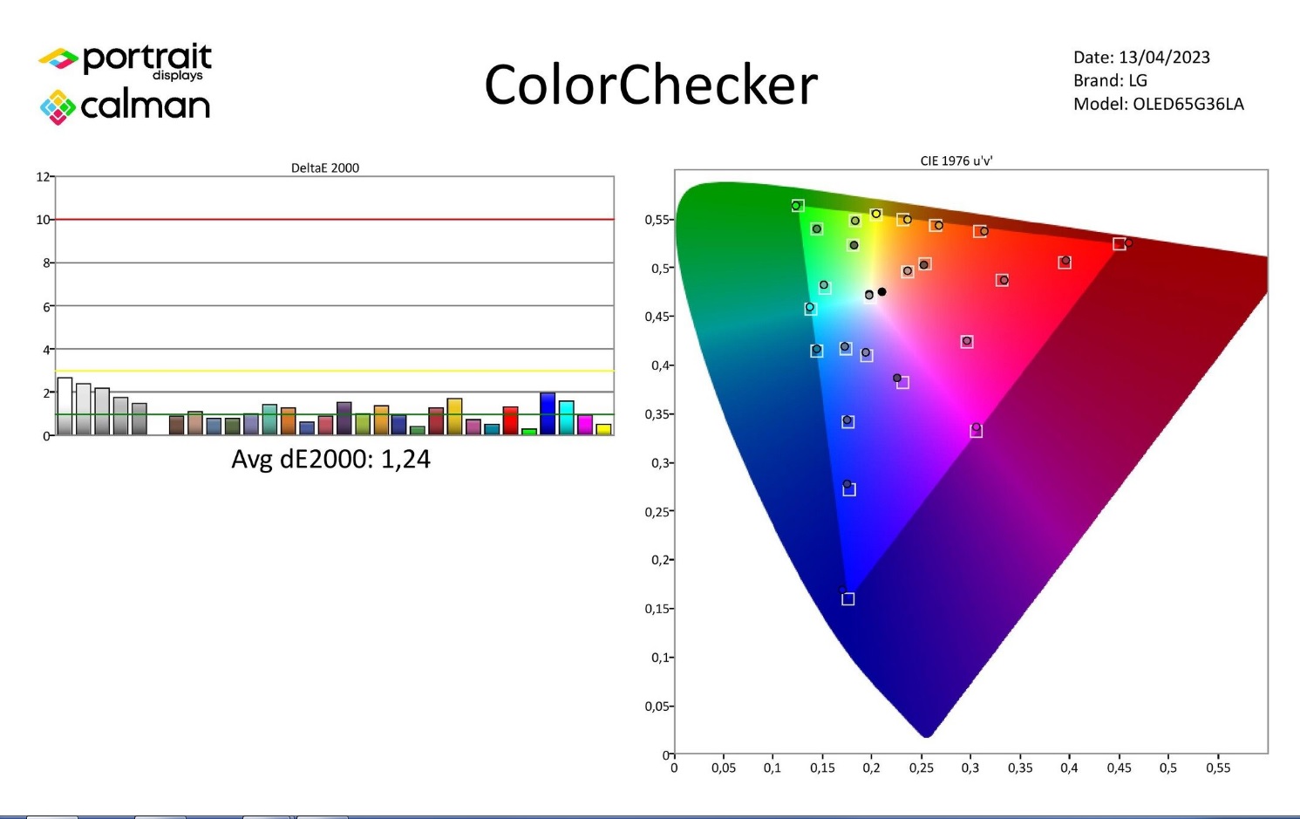Select the last yellow bar in DeltaE chart
Screen dimensions: 1300x819
pos(603,429)
